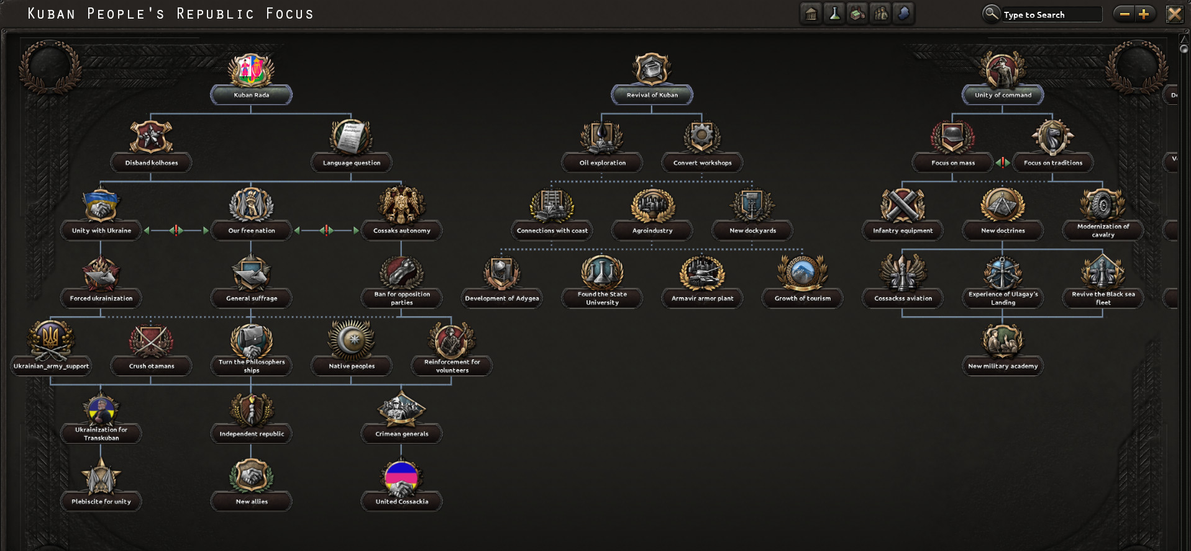Select the Connections with coast icon

[x=552, y=205]
